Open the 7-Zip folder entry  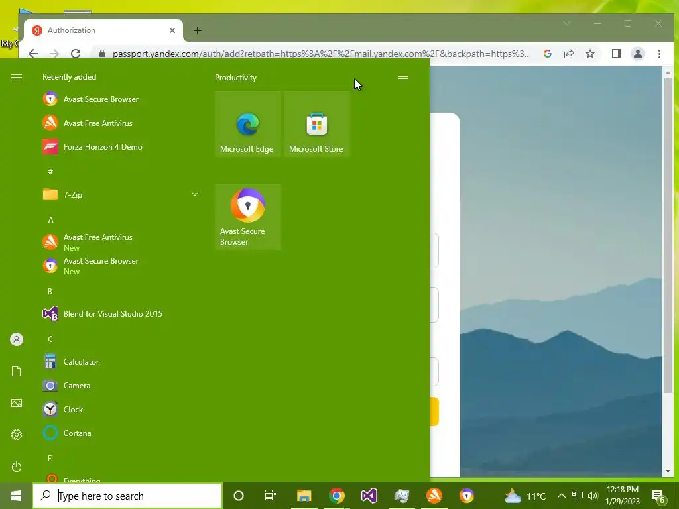[x=121, y=194]
